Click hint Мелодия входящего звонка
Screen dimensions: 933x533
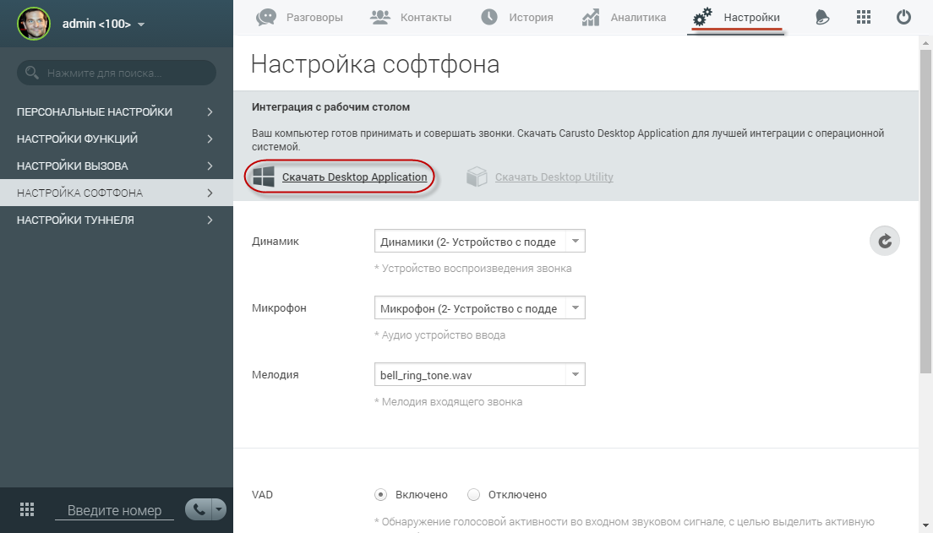(449, 401)
